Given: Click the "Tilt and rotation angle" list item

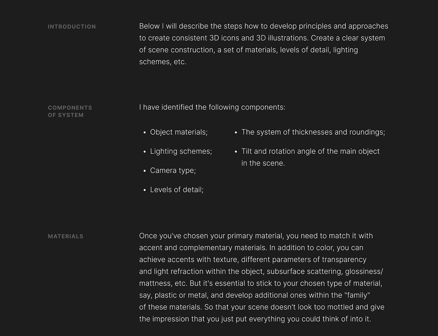Looking at the screenshot, I should click(x=310, y=152).
